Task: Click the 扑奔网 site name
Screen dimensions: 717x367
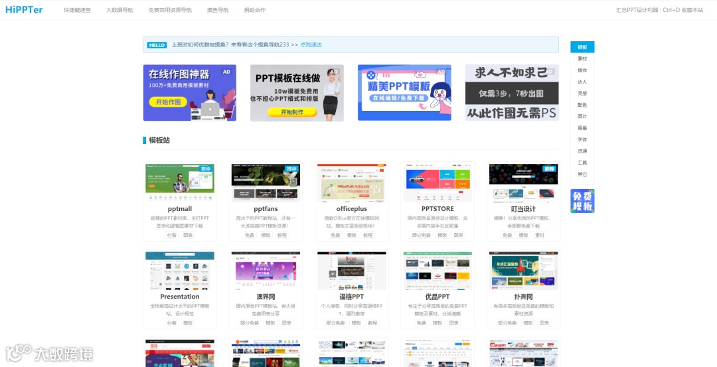Action: point(524,297)
